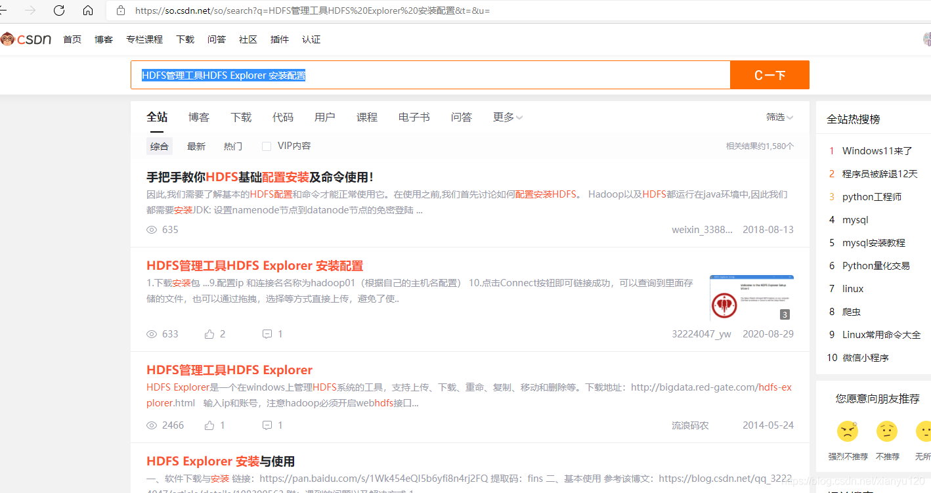
Task: Open result HDFS Explorer 安装与使用
Action: pyautogui.click(x=221, y=461)
